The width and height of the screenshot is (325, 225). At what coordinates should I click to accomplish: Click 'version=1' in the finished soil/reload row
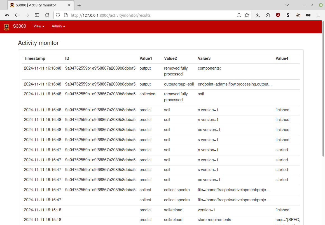(x=206, y=210)
